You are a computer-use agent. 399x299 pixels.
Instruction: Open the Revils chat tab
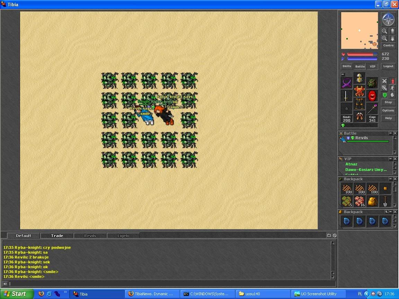click(90, 236)
